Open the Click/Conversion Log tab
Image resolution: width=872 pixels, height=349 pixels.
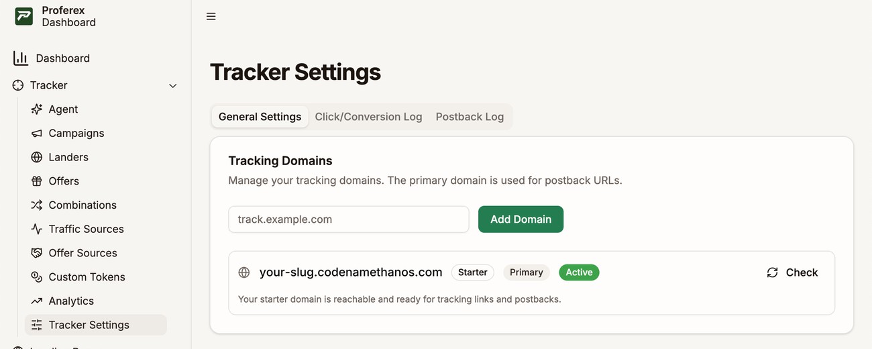pyautogui.click(x=369, y=117)
